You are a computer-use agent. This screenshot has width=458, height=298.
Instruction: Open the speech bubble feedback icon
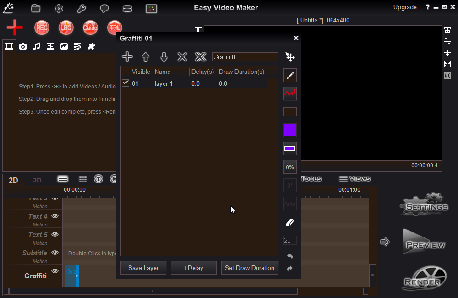coord(104,8)
